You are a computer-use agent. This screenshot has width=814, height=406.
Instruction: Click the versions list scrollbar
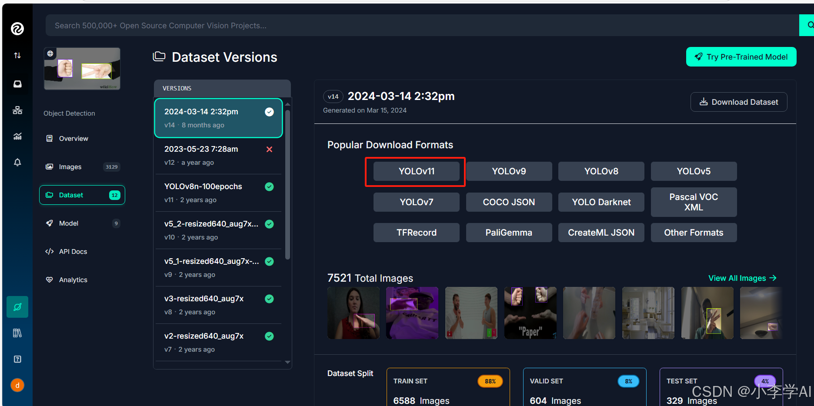(287, 185)
